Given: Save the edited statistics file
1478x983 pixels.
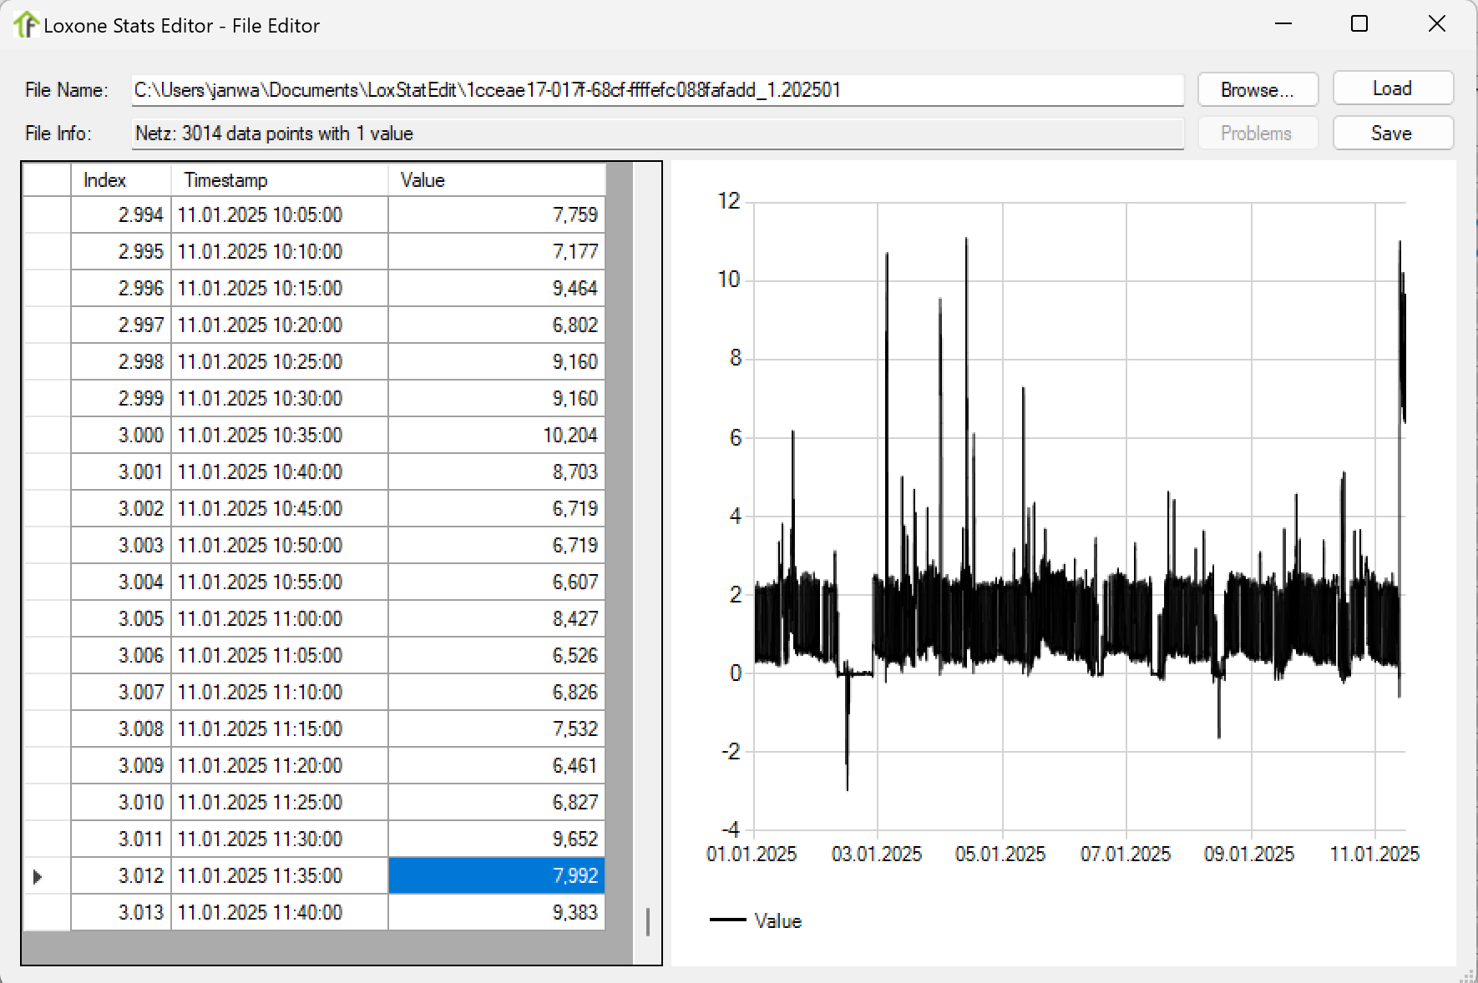Looking at the screenshot, I should point(1392,134).
